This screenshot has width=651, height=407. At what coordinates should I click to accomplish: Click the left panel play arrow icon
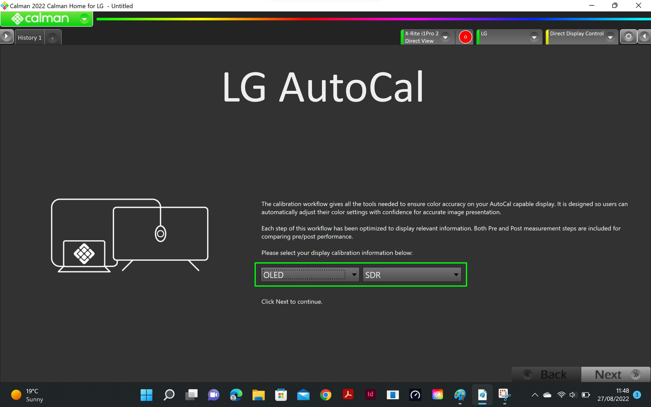tap(6, 37)
